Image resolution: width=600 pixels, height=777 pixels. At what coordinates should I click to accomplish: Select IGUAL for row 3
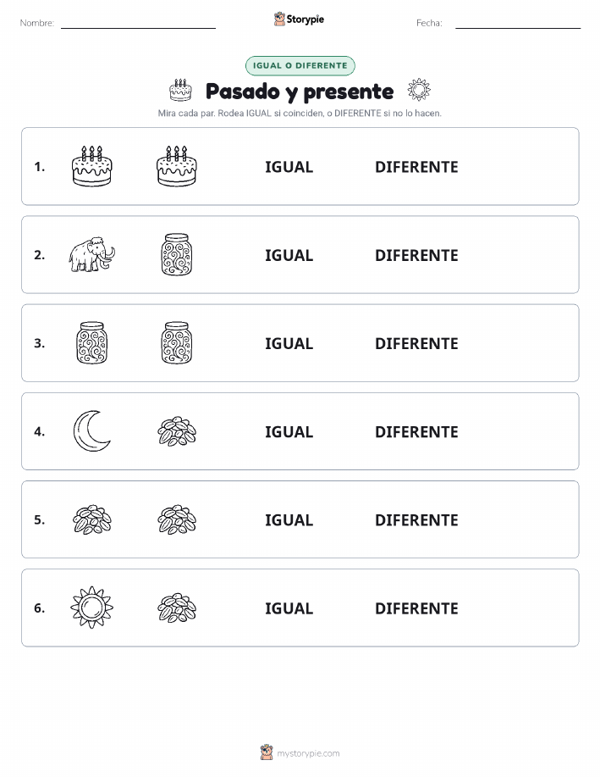(x=289, y=343)
